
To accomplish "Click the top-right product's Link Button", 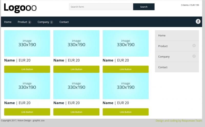I will [x=126, y=69].
